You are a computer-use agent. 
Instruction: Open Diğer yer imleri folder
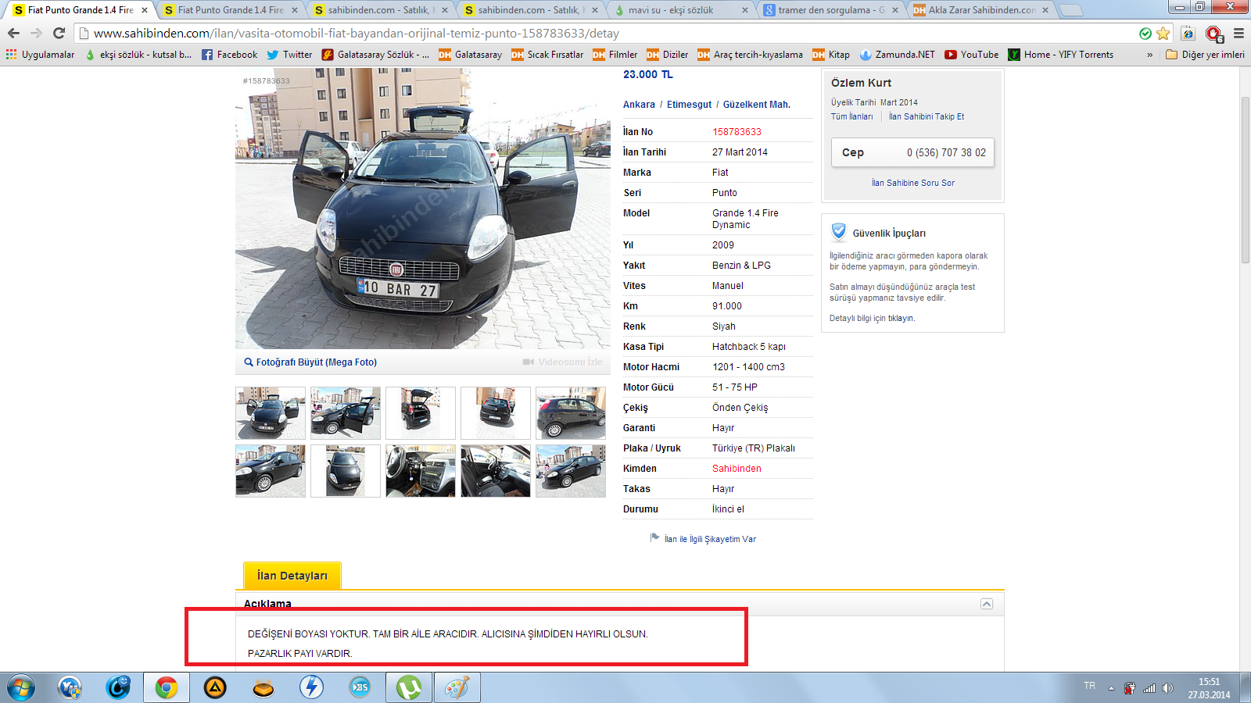tap(1205, 55)
